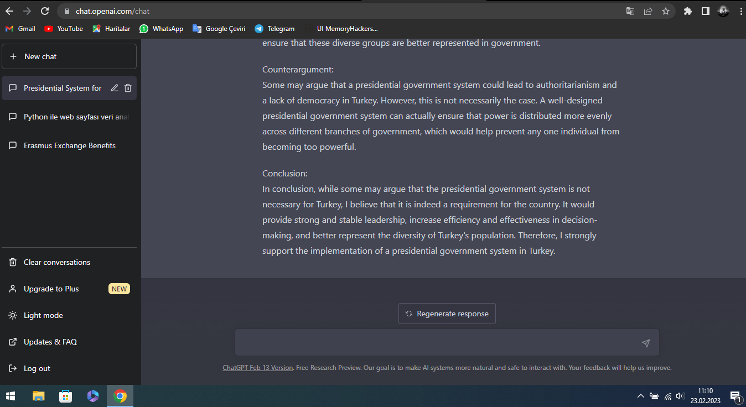Viewport: 746px width, 407px height.
Task: Open Updates & FAQ
Action: 69,342
